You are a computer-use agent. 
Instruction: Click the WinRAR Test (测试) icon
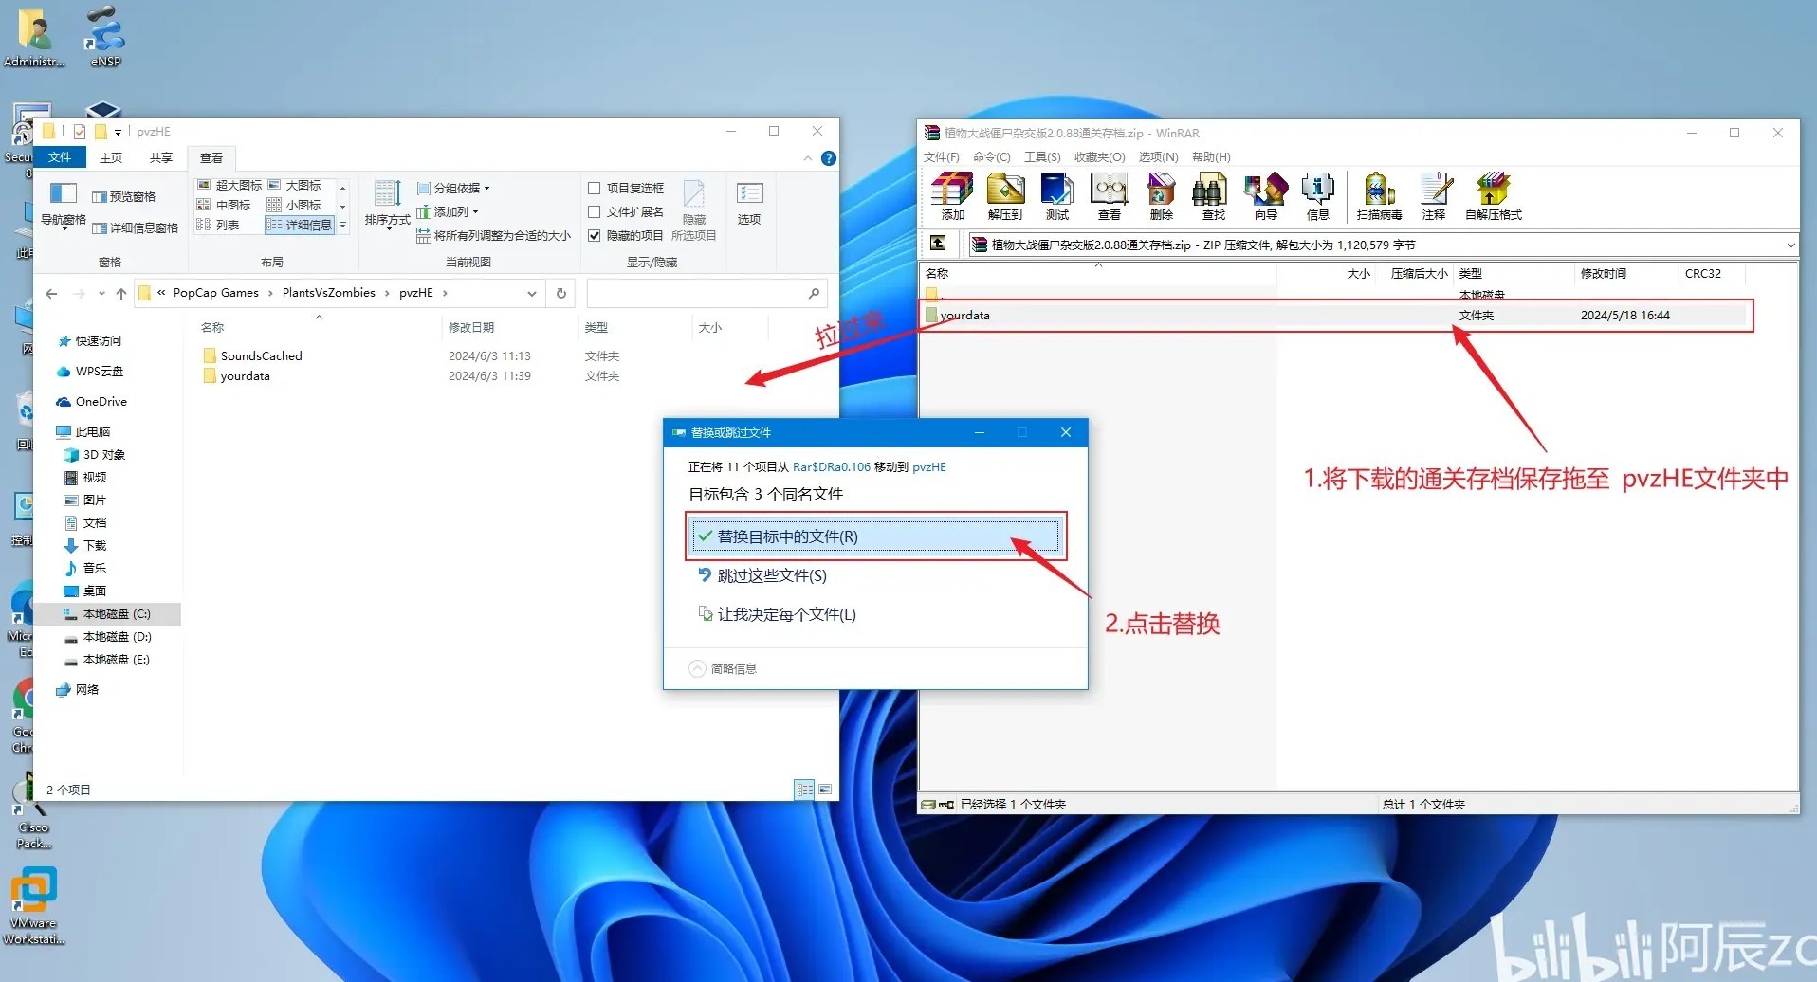(1056, 196)
